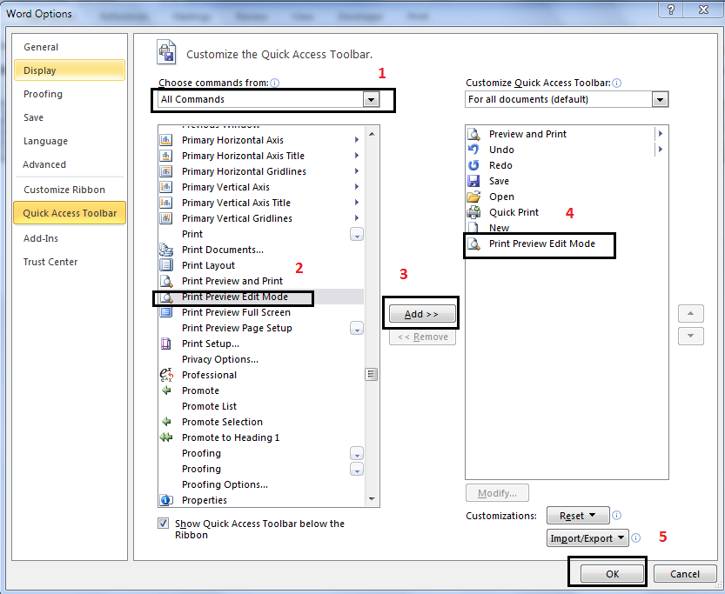Click the Help question mark button

click(x=671, y=10)
